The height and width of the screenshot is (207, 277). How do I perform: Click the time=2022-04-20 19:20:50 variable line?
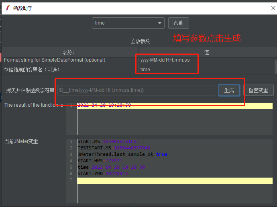click(x=111, y=167)
